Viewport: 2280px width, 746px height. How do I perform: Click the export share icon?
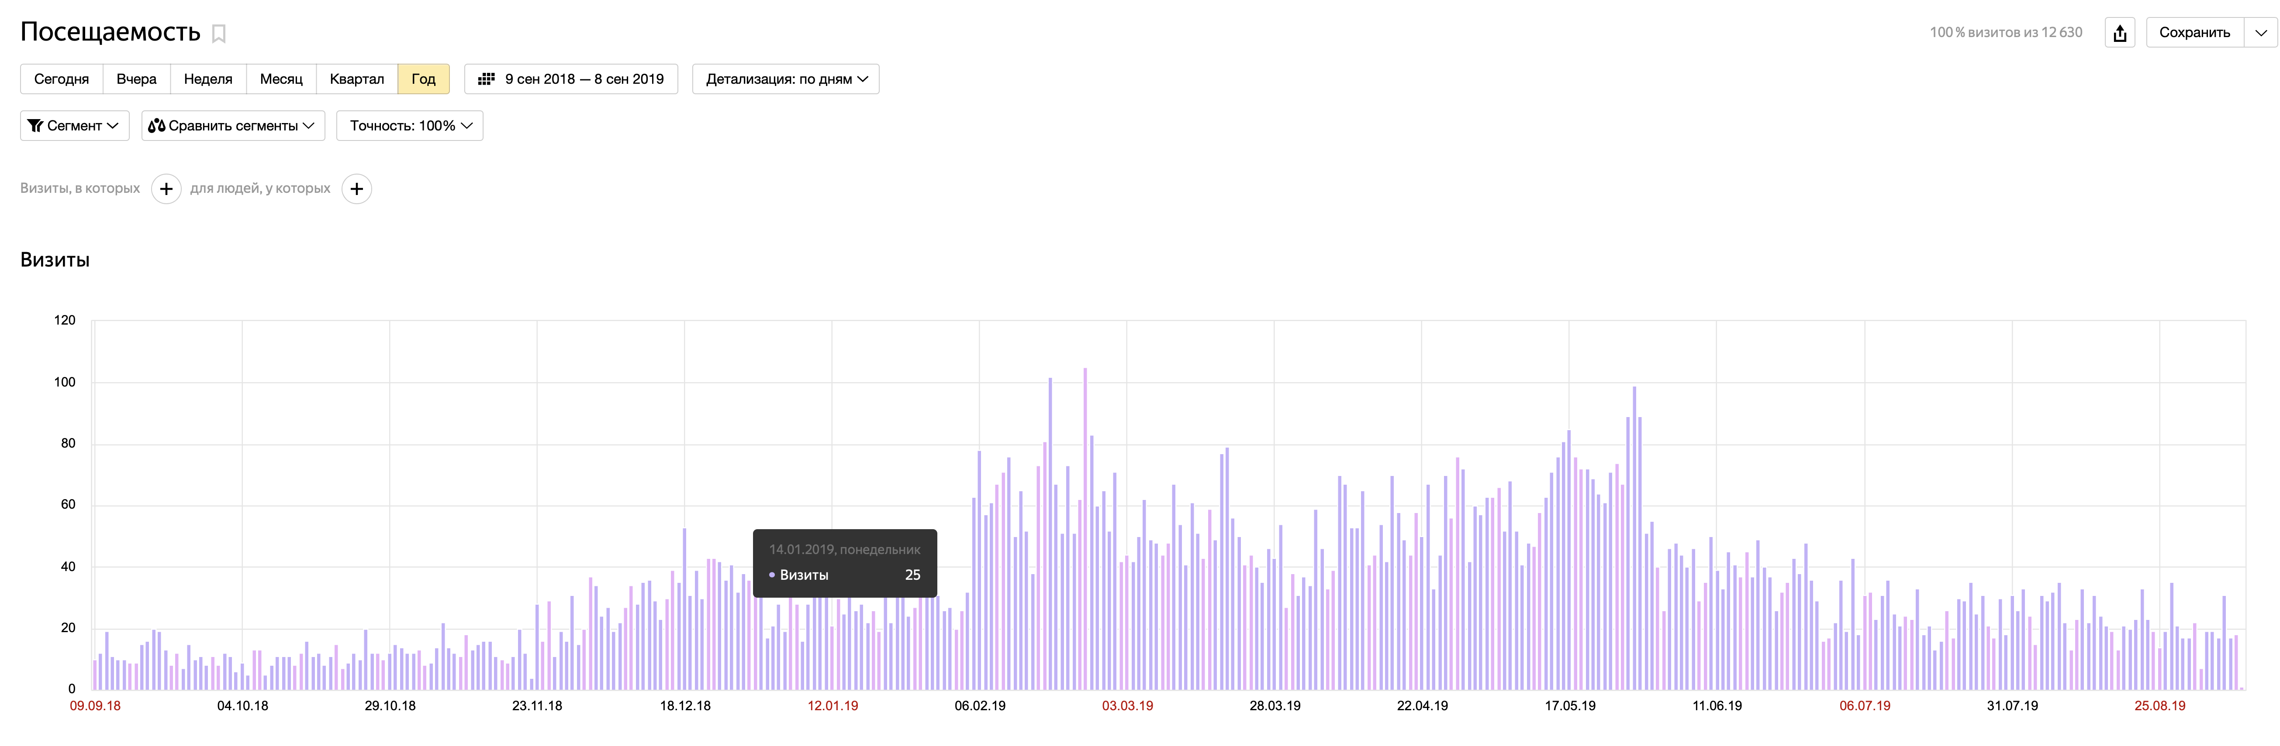2120,33
